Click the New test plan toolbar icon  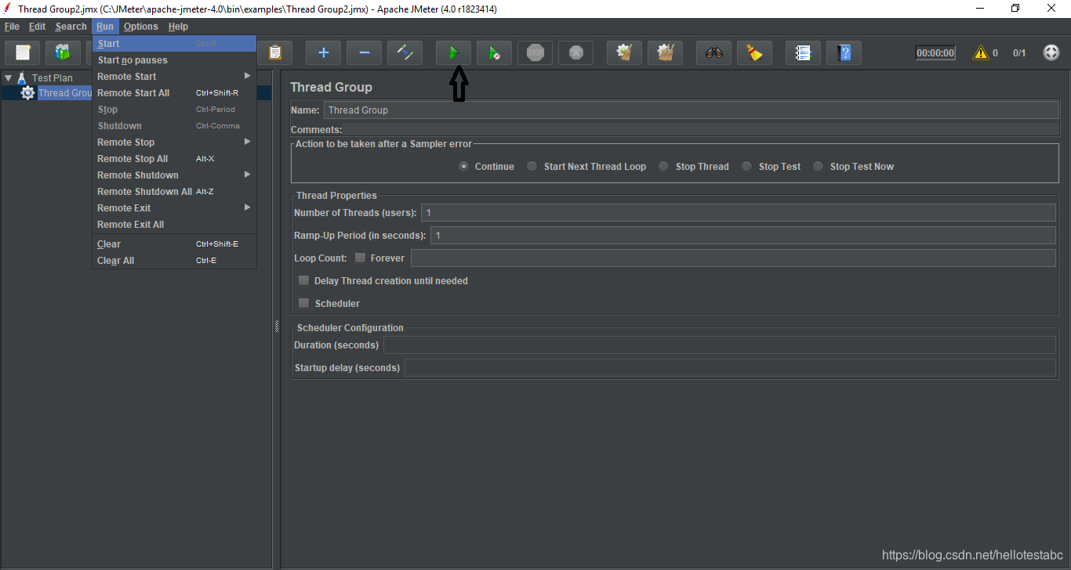(23, 53)
